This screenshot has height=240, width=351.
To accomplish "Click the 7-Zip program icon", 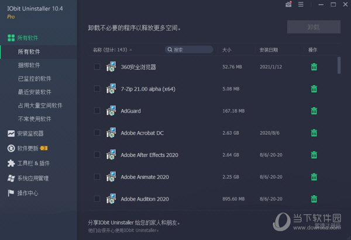I will point(111,89).
